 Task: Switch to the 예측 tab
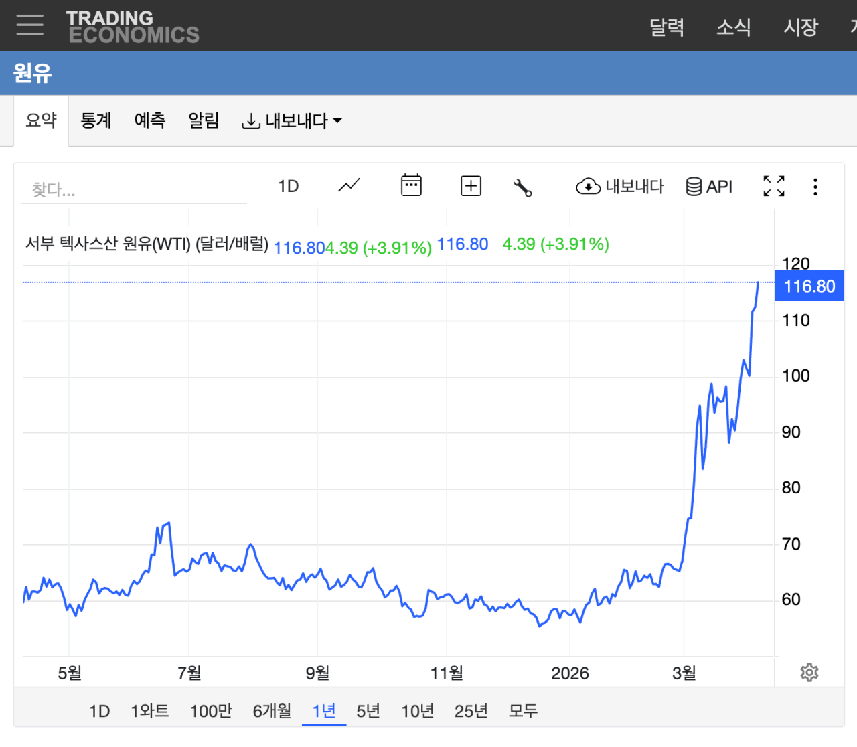[149, 120]
